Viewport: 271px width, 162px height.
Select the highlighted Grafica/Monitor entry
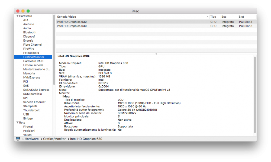click(33, 57)
